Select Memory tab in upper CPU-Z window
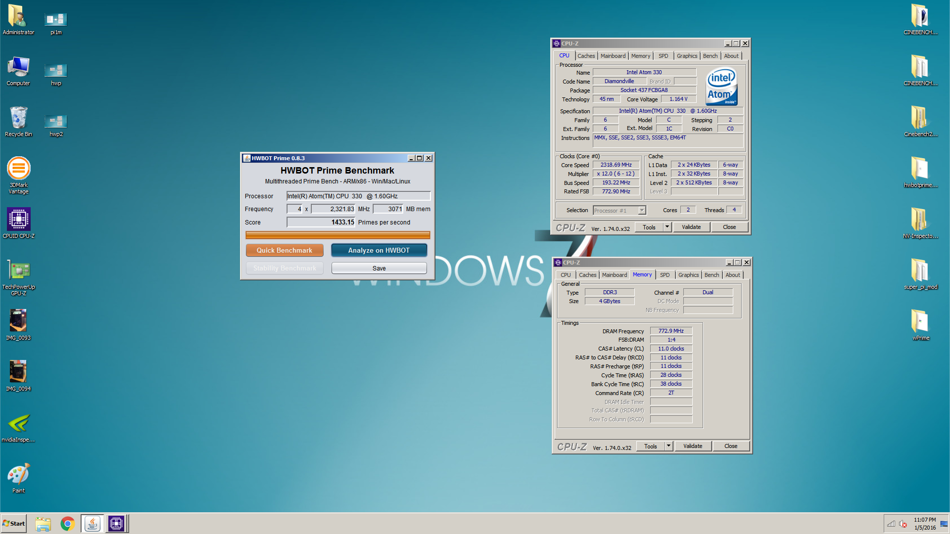 pos(641,56)
